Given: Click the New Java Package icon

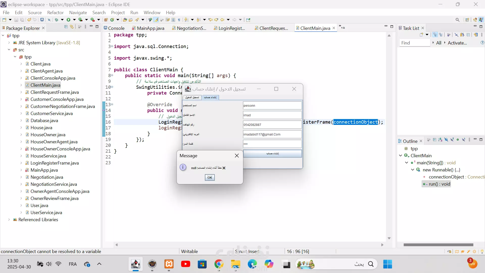Looking at the screenshot, I should [106, 20].
